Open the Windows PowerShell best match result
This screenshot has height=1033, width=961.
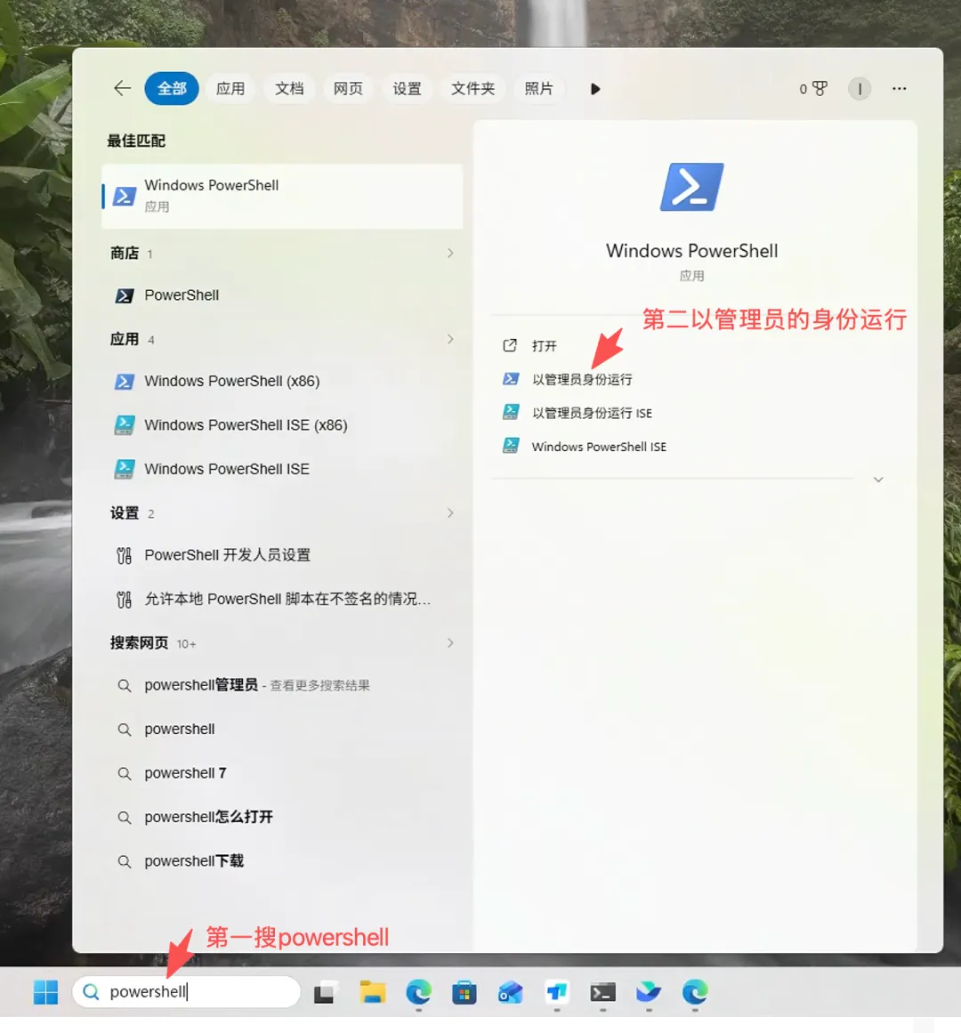tap(282, 196)
